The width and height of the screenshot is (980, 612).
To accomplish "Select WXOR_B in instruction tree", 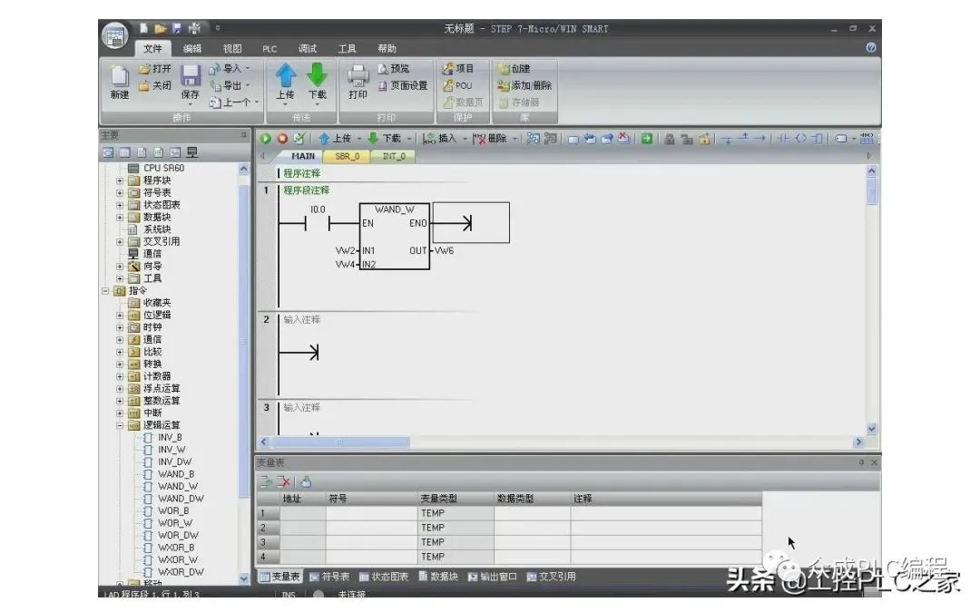I will pyautogui.click(x=176, y=548).
